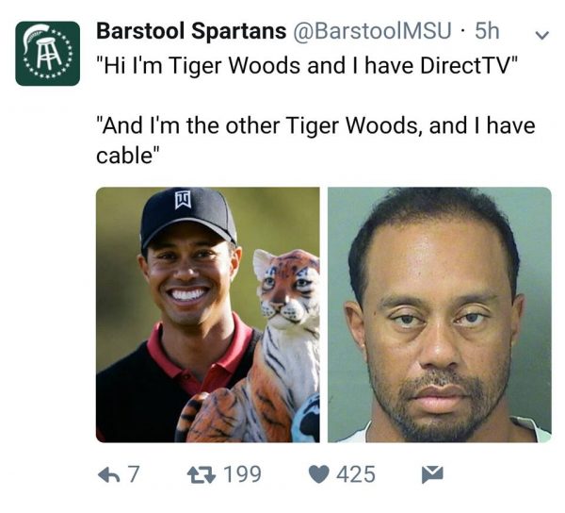This screenshot has height=513, width=565.
Task: Open the "Barstool Spartans" display name
Action: point(191,31)
